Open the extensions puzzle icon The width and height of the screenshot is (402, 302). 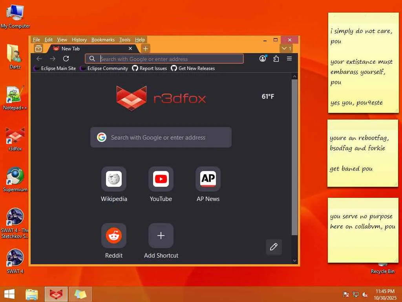click(x=276, y=59)
